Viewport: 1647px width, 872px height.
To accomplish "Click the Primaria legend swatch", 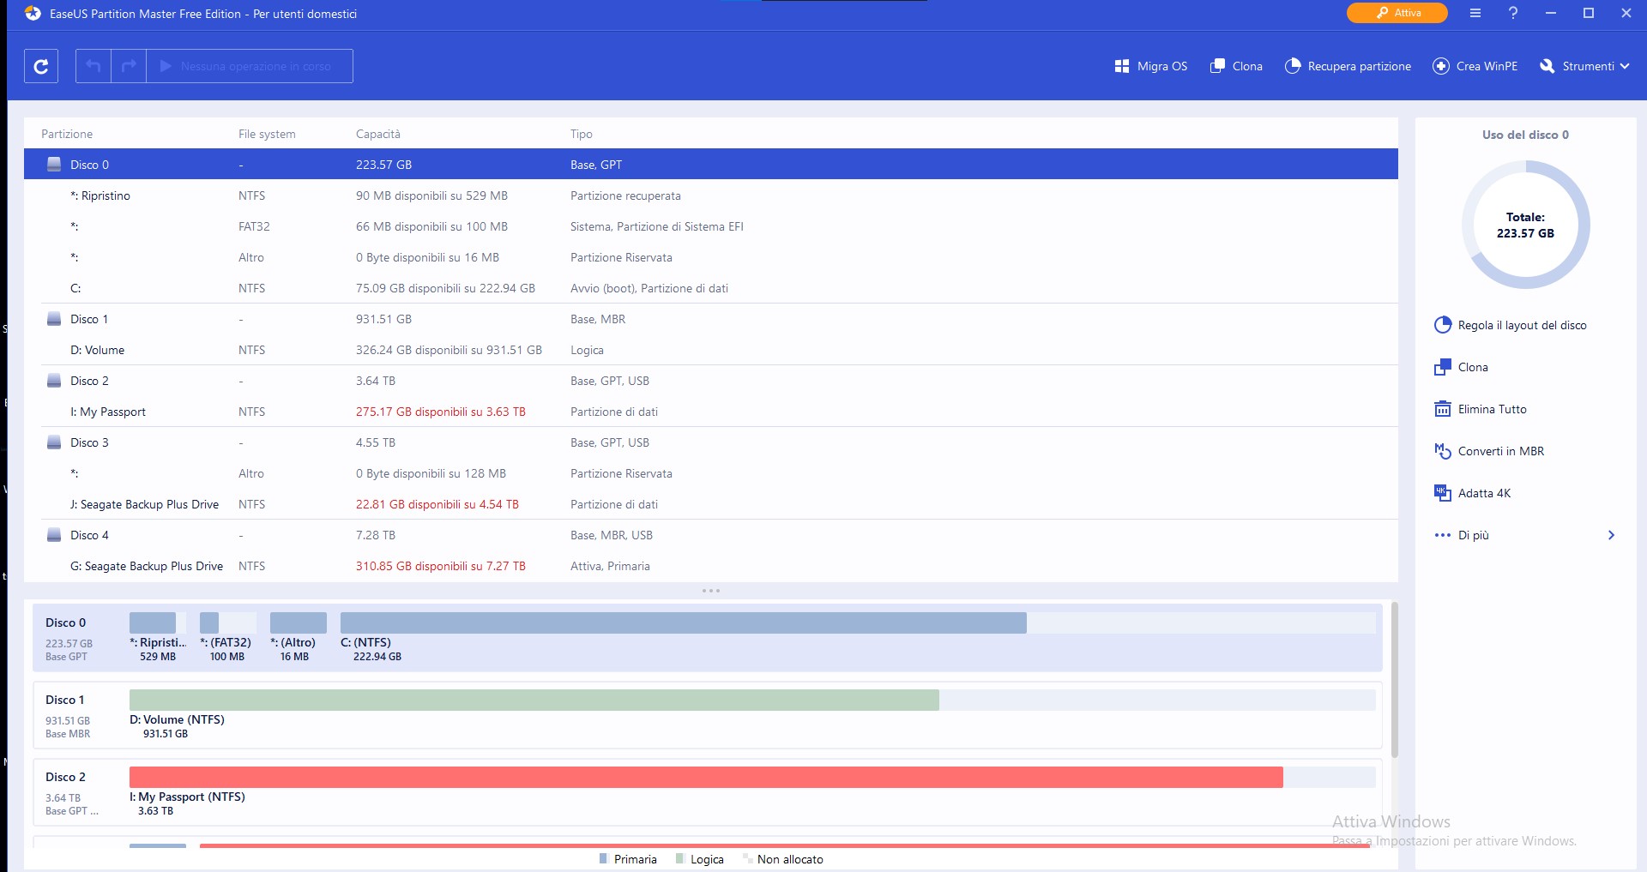I will 604,858.
